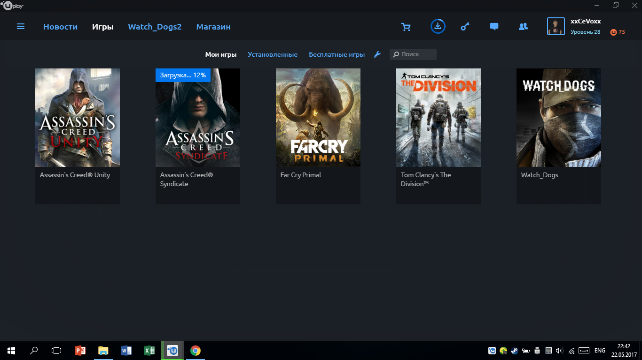Click the Assassin's Creed® Unity title text
The width and height of the screenshot is (642, 360).
pos(75,175)
